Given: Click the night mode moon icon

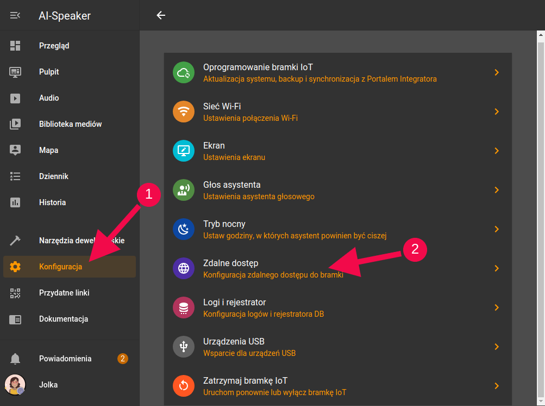Looking at the screenshot, I should tap(184, 230).
